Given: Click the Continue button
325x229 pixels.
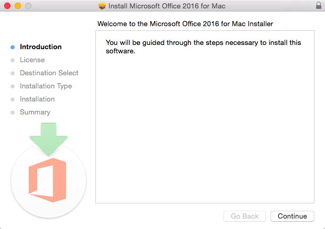Looking at the screenshot, I should tap(292, 216).
